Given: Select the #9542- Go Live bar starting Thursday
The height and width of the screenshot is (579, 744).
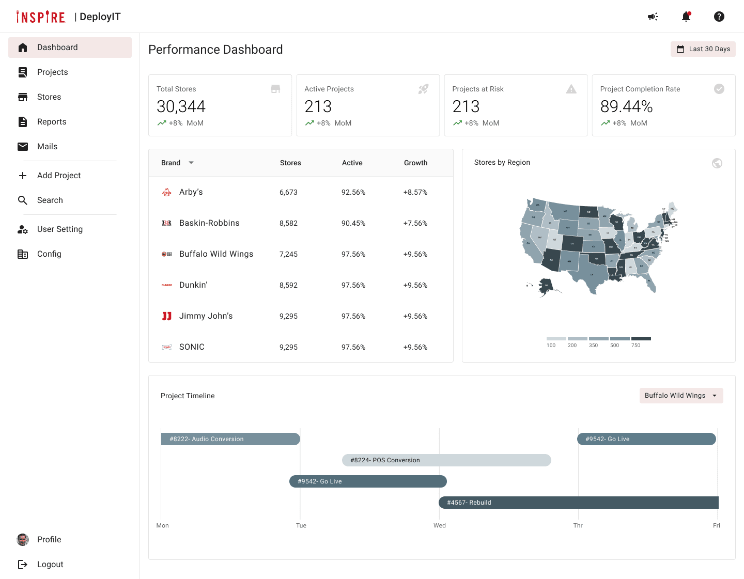Looking at the screenshot, I should tap(646, 439).
